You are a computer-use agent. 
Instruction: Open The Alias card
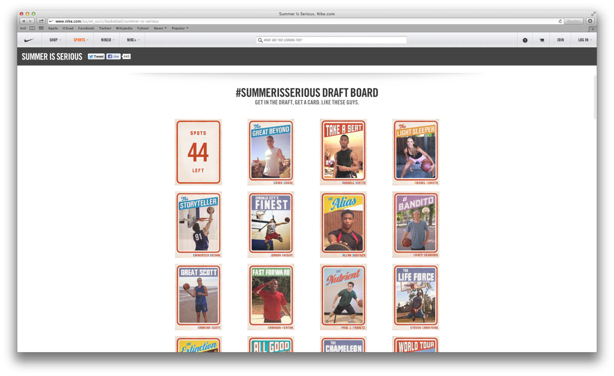click(x=343, y=225)
